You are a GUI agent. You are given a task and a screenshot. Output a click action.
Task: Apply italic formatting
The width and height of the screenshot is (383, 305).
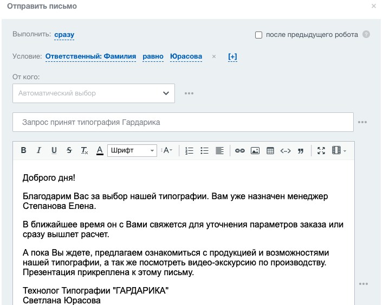click(x=39, y=150)
